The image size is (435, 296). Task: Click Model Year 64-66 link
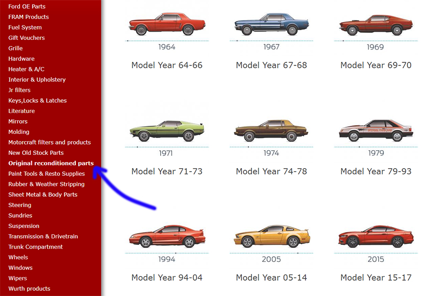tap(167, 65)
